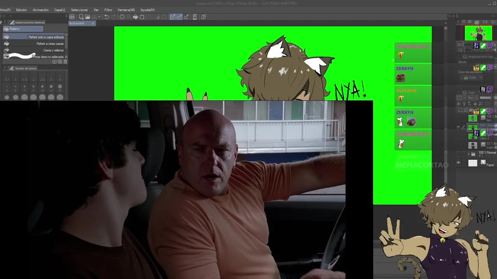The width and height of the screenshot is (497, 279).
Task: Choose brush size 10 preset
Action: point(42,88)
